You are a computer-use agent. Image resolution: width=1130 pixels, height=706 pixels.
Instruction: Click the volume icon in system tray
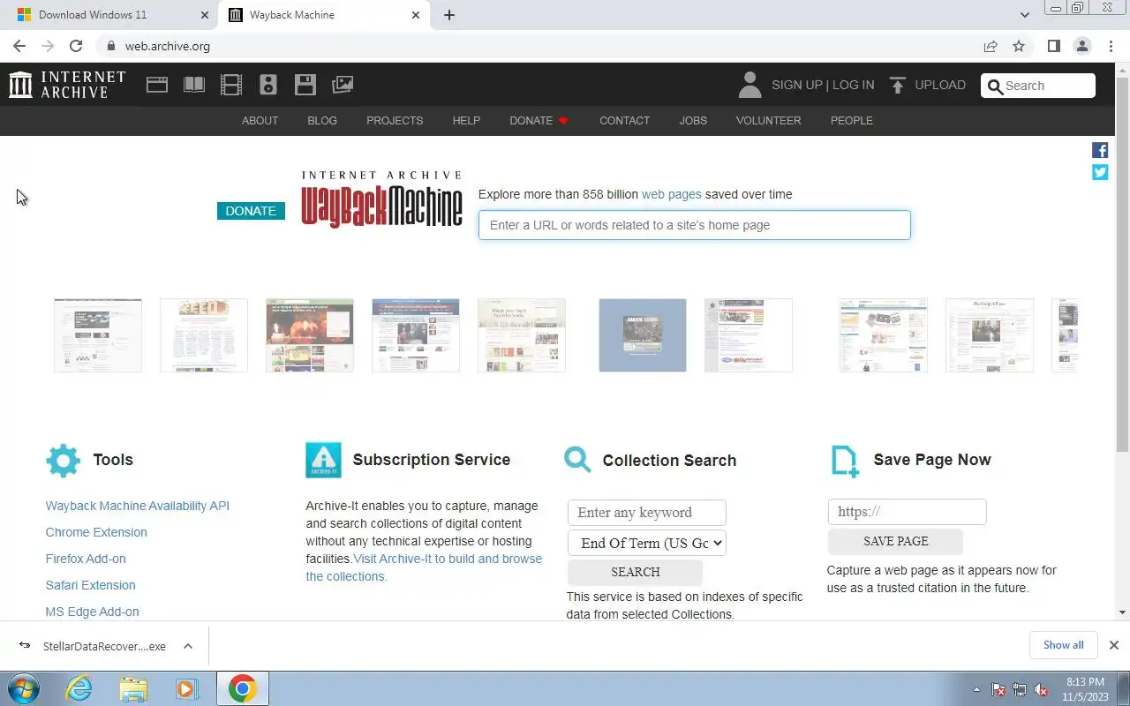pyautogui.click(x=1042, y=689)
